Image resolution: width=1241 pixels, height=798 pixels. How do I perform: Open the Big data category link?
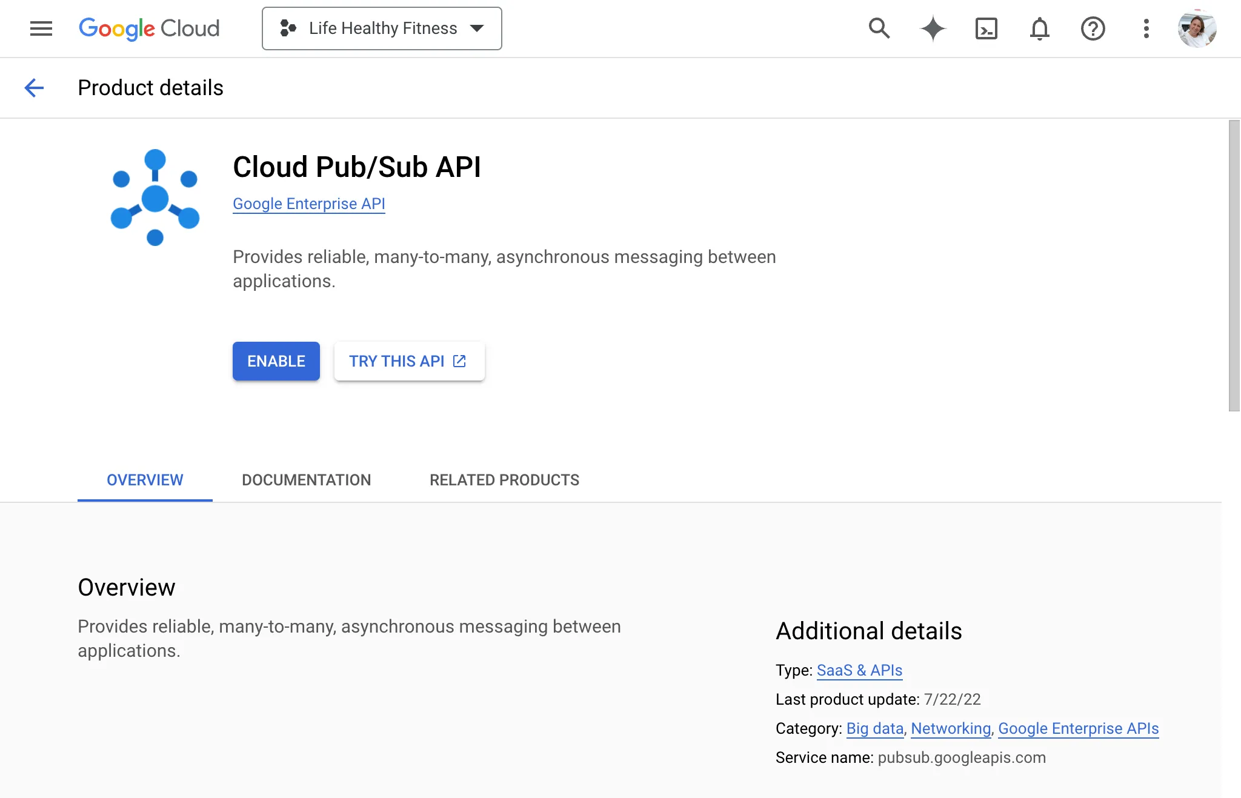click(x=874, y=728)
